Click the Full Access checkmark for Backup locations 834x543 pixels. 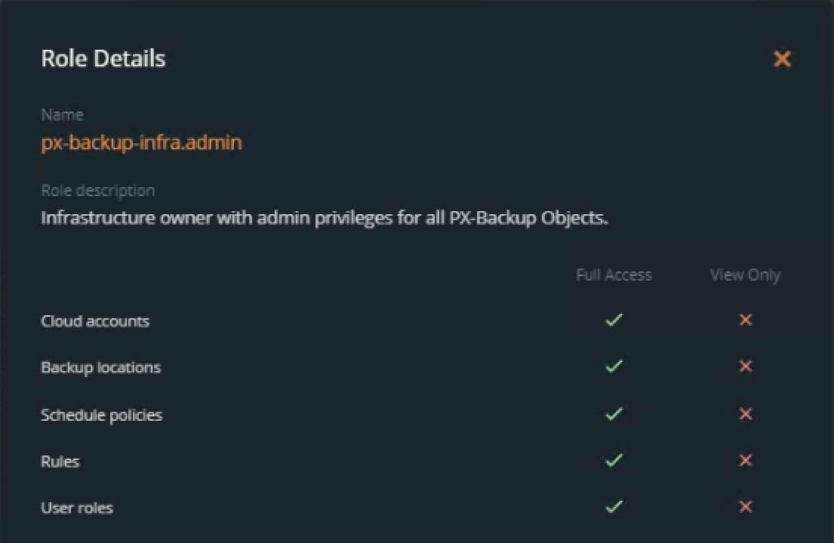pos(614,367)
